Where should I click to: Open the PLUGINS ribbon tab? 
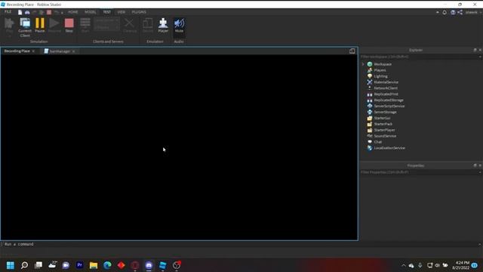click(139, 12)
